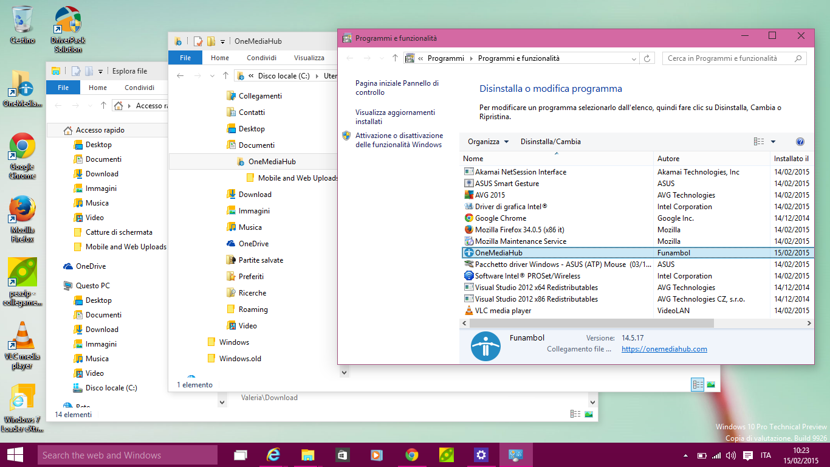The image size is (830, 467).
Task: Expand the Organizza dropdown menu
Action: coord(488,142)
